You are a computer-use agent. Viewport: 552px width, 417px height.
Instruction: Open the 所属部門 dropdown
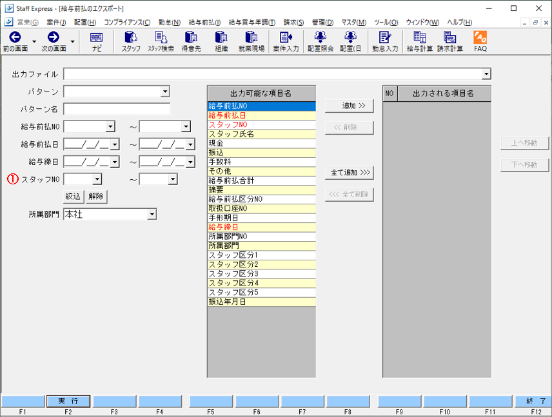pos(152,215)
